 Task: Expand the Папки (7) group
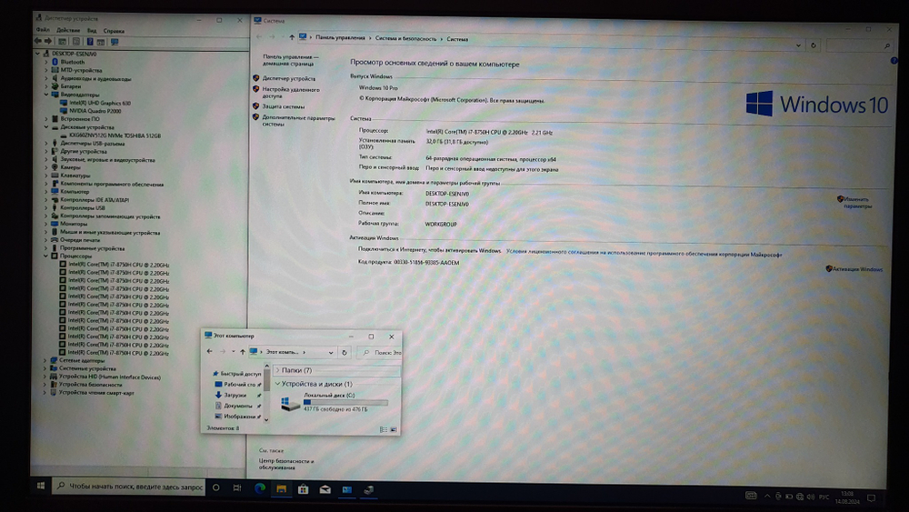(x=277, y=370)
